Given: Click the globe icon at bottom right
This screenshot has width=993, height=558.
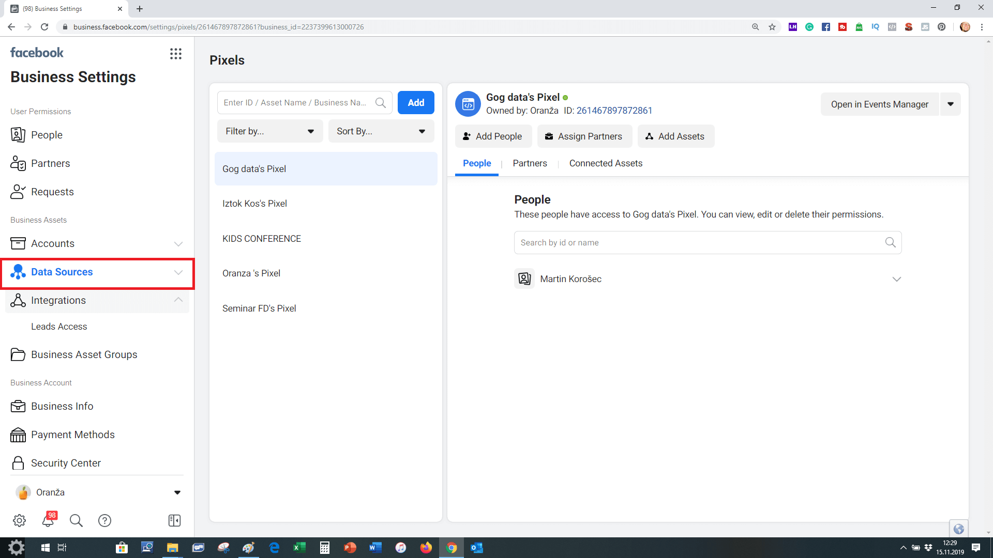Looking at the screenshot, I should pyautogui.click(x=958, y=529).
